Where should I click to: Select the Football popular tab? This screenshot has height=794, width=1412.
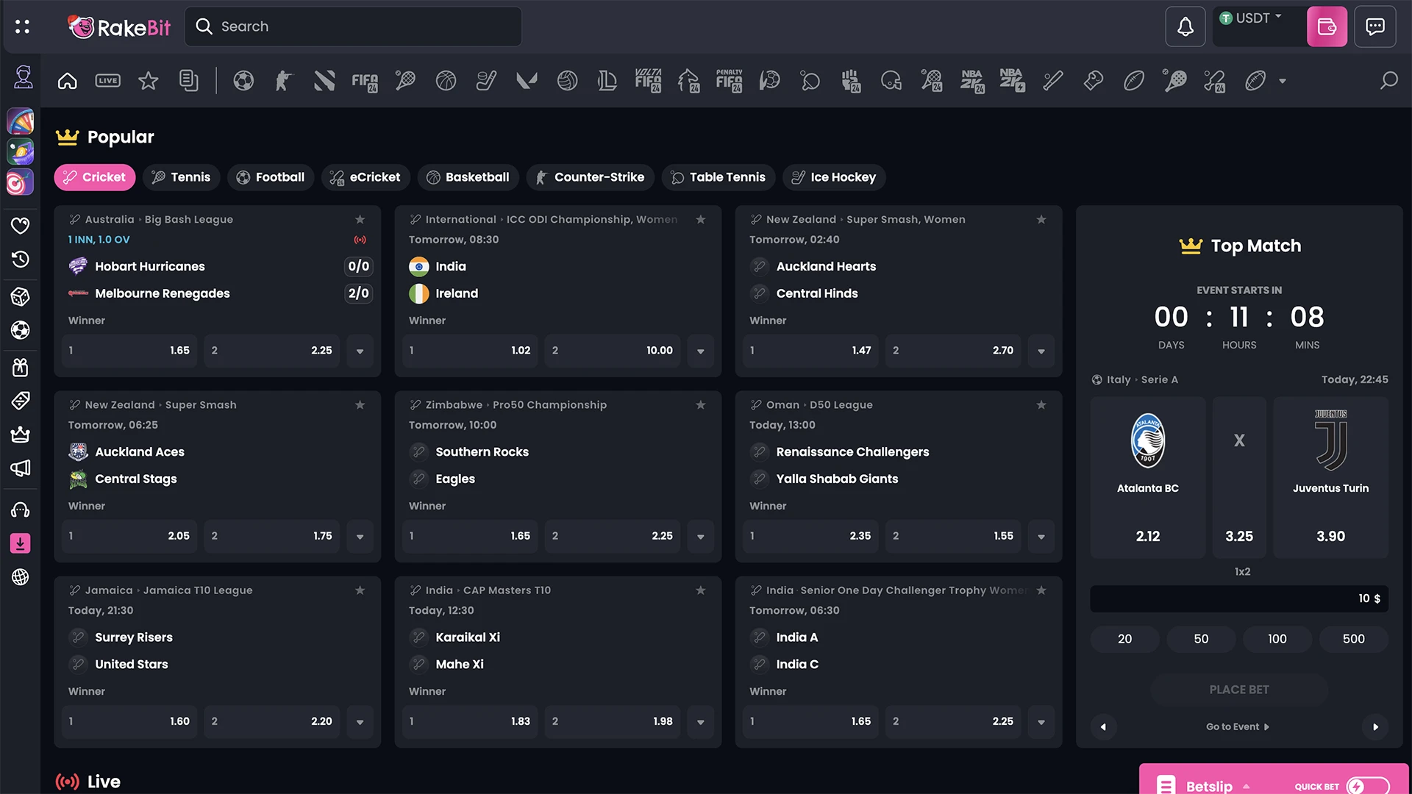pos(271,177)
